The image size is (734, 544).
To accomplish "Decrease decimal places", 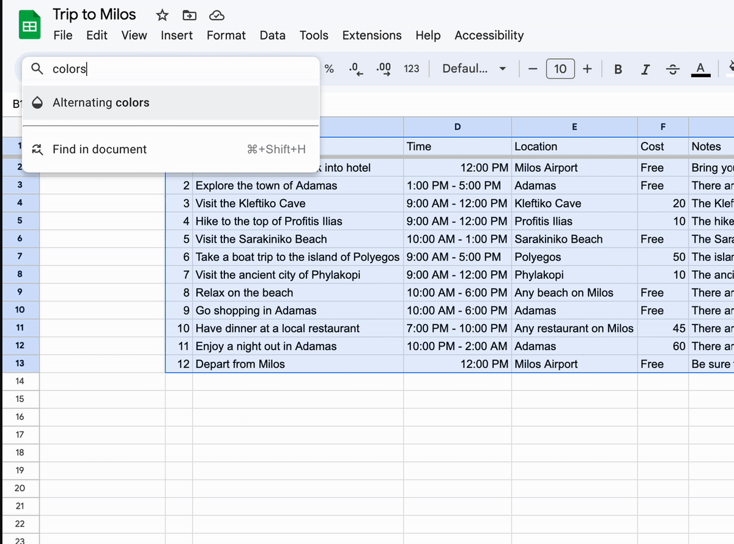I will (x=356, y=69).
